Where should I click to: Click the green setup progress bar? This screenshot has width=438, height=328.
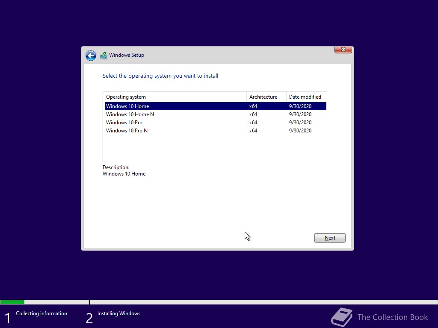[12, 302]
